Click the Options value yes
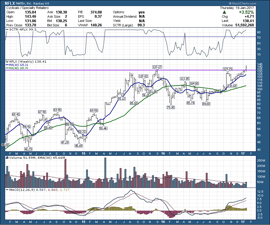The width and height of the screenshot is (270, 225). [142, 12]
